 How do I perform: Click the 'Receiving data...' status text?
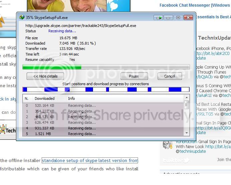pyautogui.click(x=62, y=31)
